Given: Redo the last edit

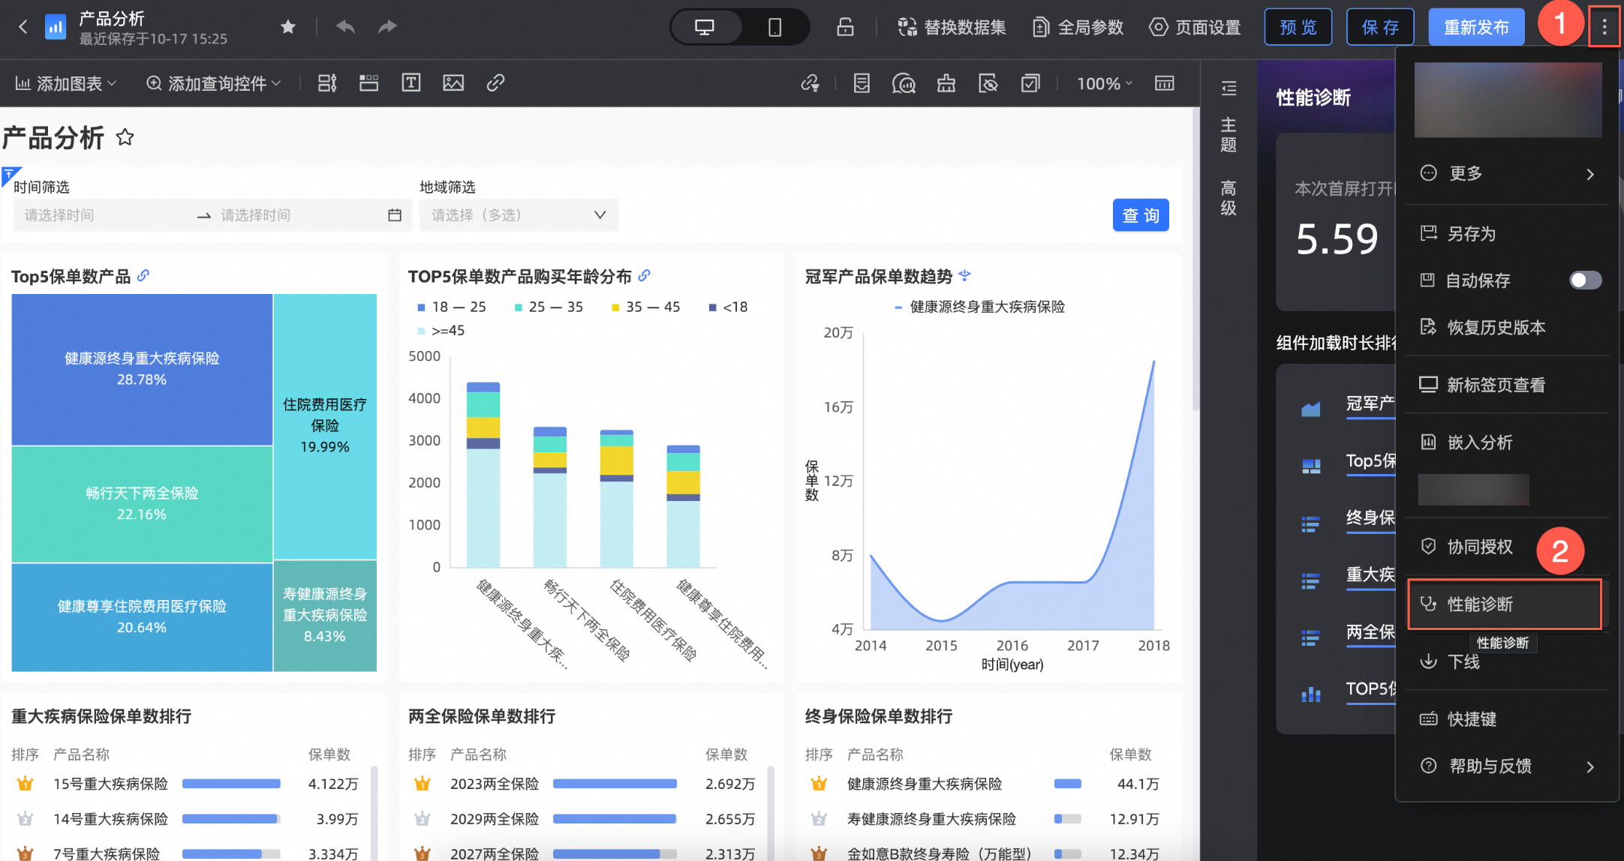Looking at the screenshot, I should pos(387,28).
